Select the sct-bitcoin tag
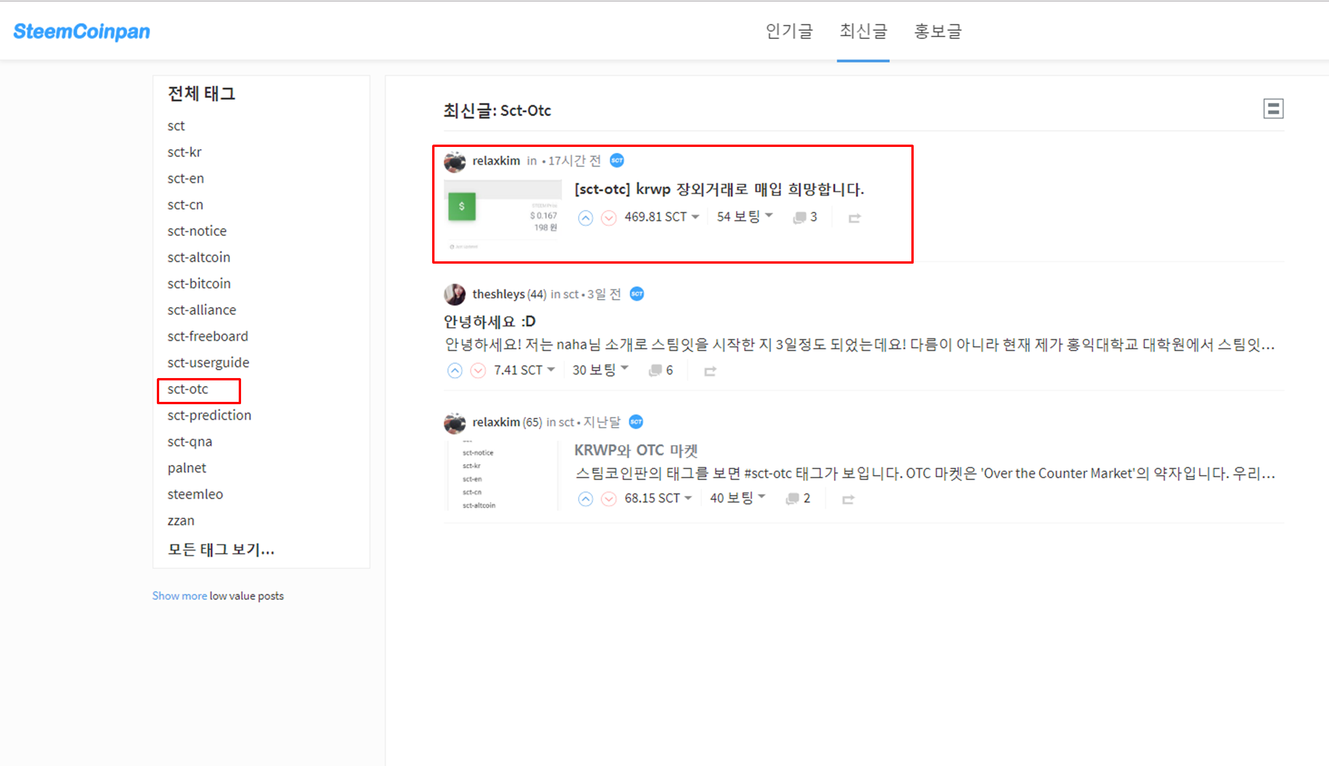1329x766 pixels. (199, 283)
